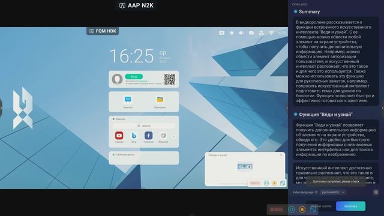
Task: Click the leftmost status bar display icon
Action: click(x=221, y=33)
